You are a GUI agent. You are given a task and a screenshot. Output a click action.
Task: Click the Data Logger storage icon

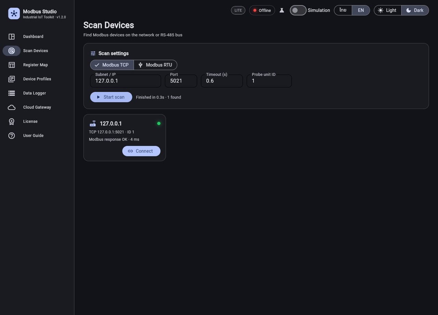pyautogui.click(x=12, y=93)
